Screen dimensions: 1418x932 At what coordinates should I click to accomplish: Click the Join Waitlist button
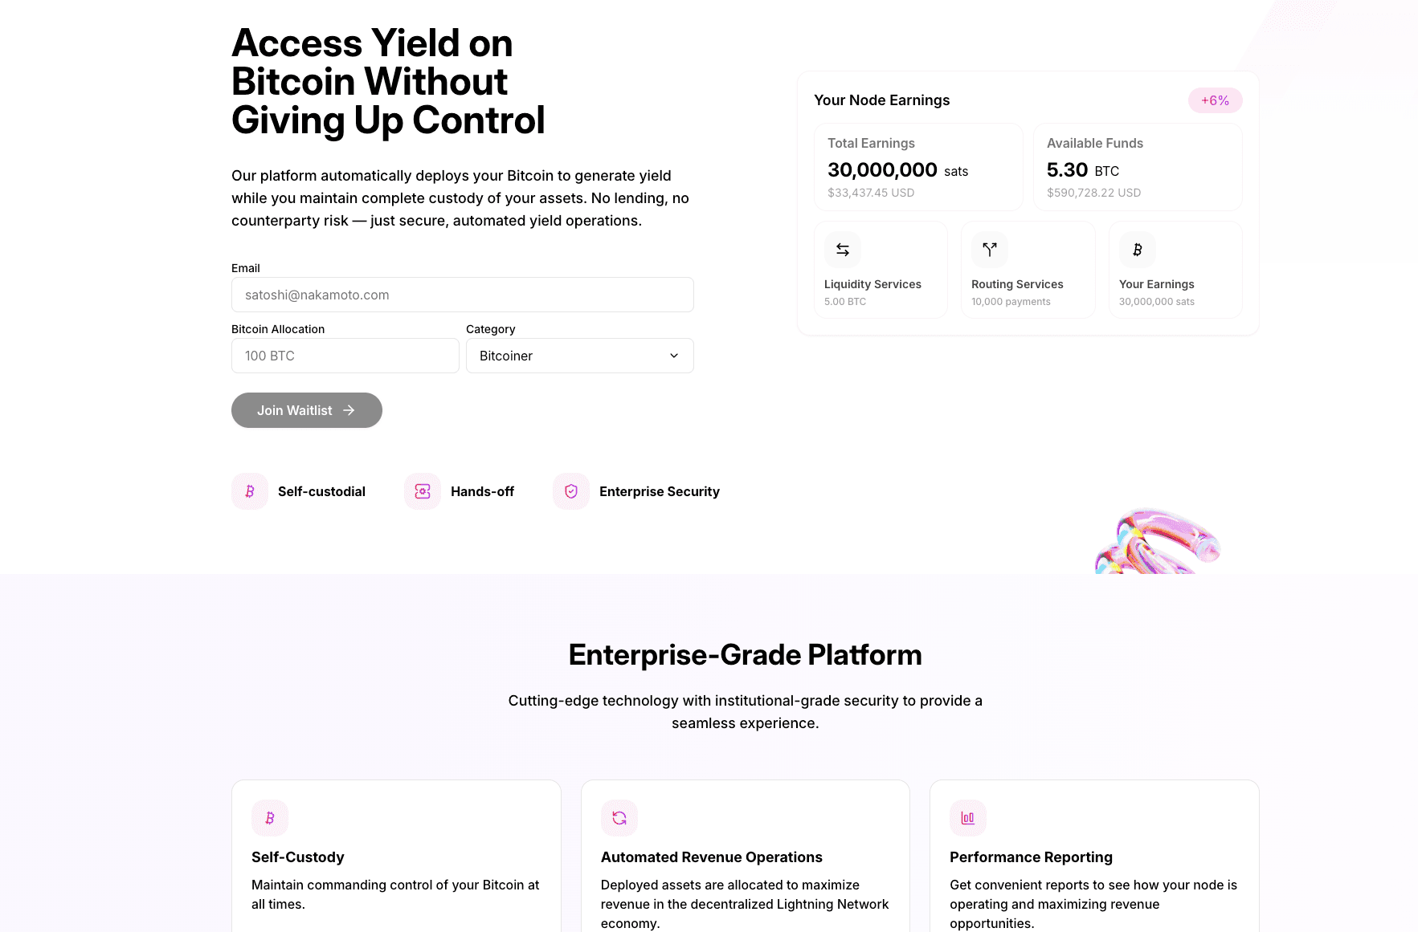[306, 410]
